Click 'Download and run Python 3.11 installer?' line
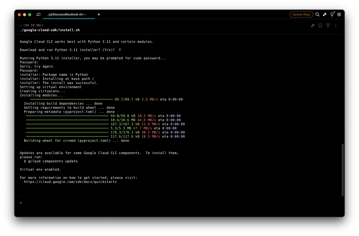 (x=70, y=50)
